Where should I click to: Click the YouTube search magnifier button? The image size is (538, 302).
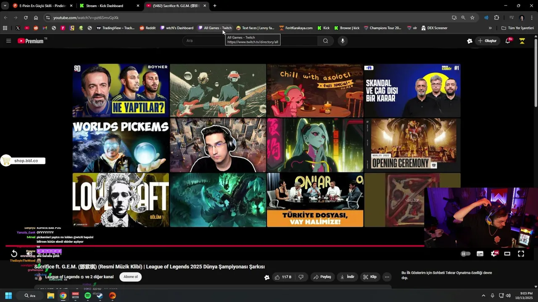click(325, 41)
